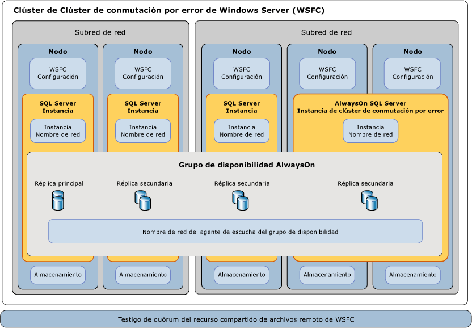Screen dimensions: 472x328
Task: Select the second Nodo header
Action: (142, 51)
